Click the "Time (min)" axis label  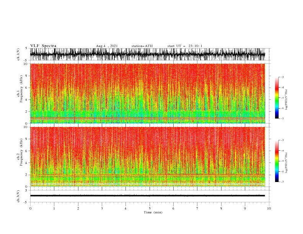pyautogui.click(x=153, y=212)
